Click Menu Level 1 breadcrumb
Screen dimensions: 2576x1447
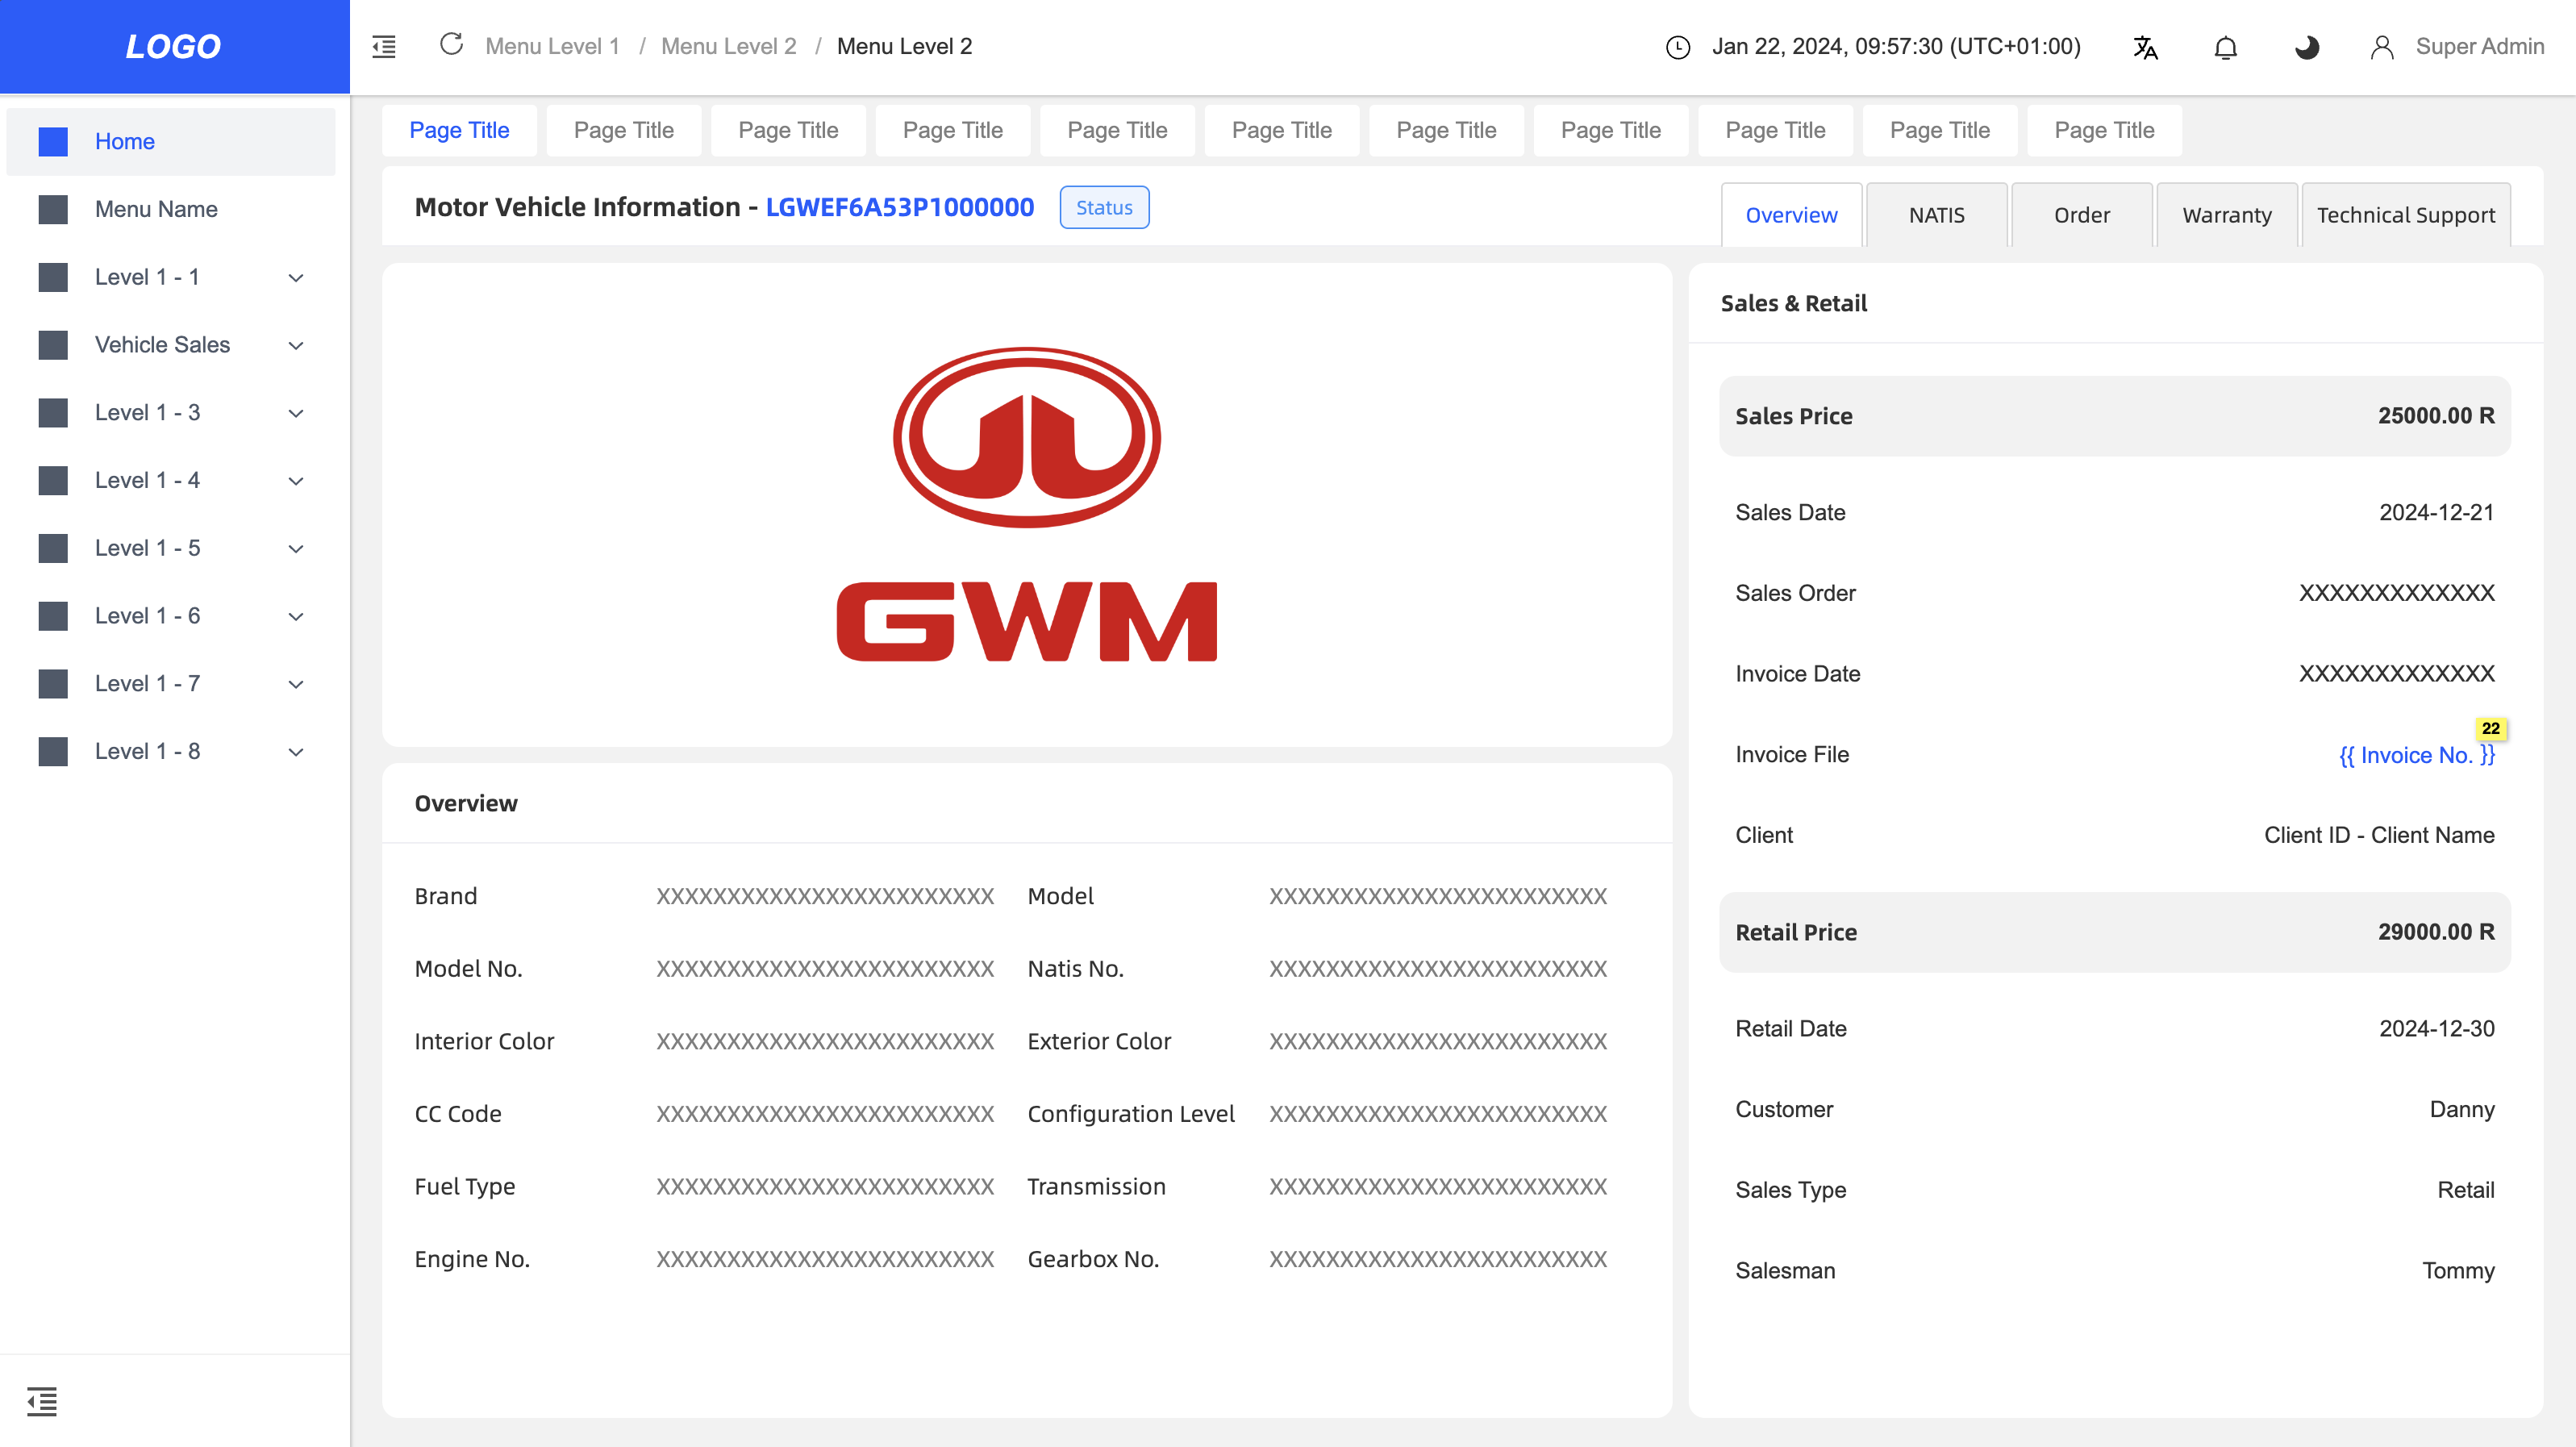pyautogui.click(x=552, y=47)
